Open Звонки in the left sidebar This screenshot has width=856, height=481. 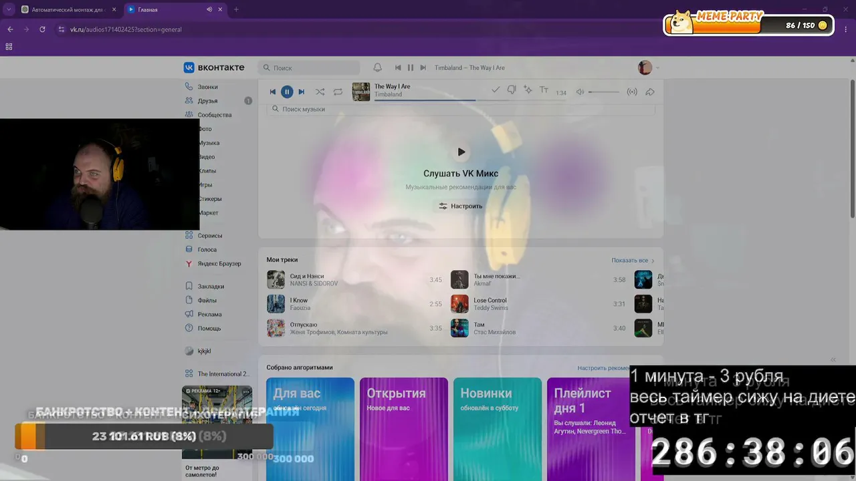(207, 87)
